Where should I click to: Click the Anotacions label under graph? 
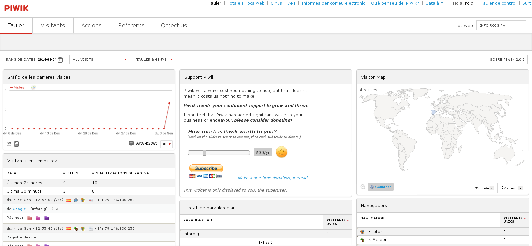[x=147, y=143]
